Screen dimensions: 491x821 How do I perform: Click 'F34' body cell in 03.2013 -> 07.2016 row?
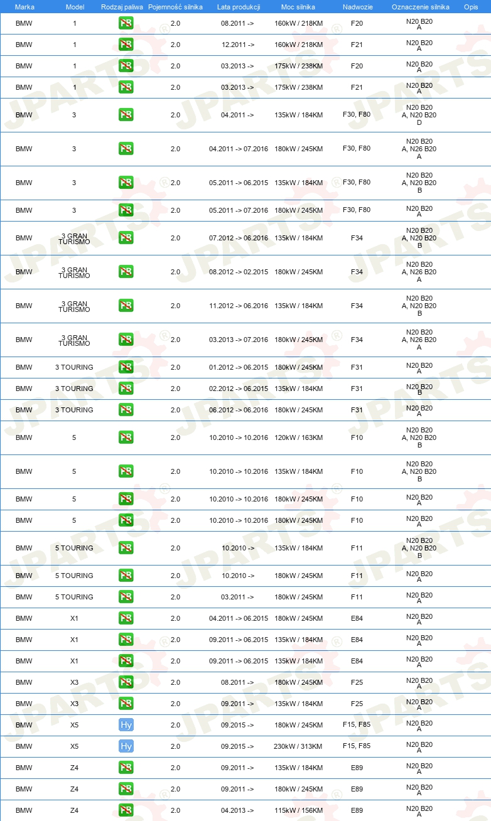pyautogui.click(x=357, y=340)
